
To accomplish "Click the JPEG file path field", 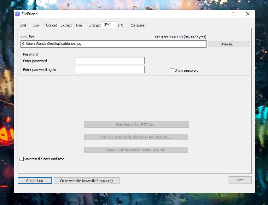I will [x=113, y=44].
